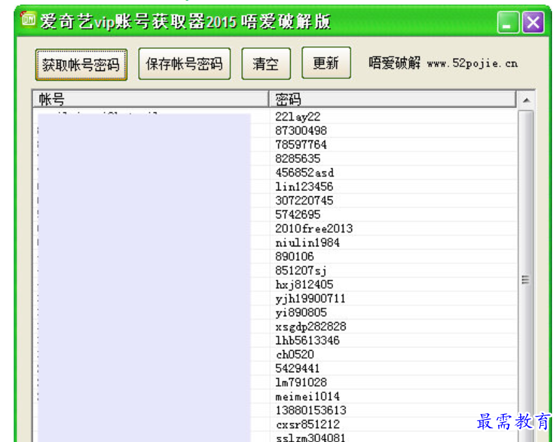Select the password row 307220745
The height and width of the screenshot is (442, 556).
point(304,200)
